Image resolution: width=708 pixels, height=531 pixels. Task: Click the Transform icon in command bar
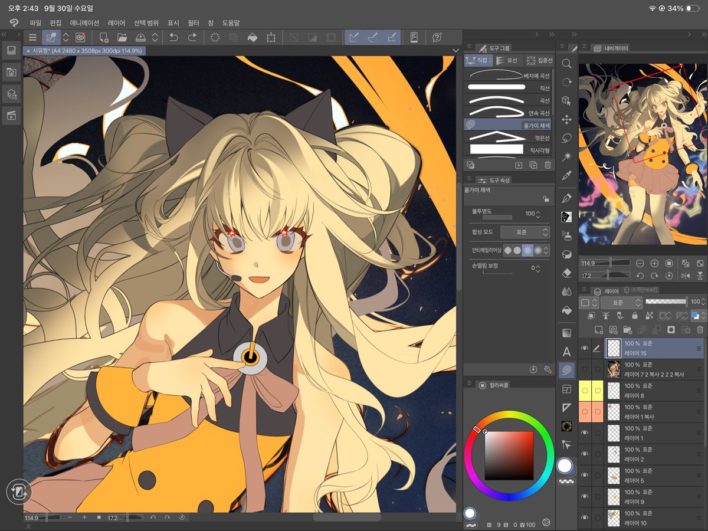pos(271,37)
